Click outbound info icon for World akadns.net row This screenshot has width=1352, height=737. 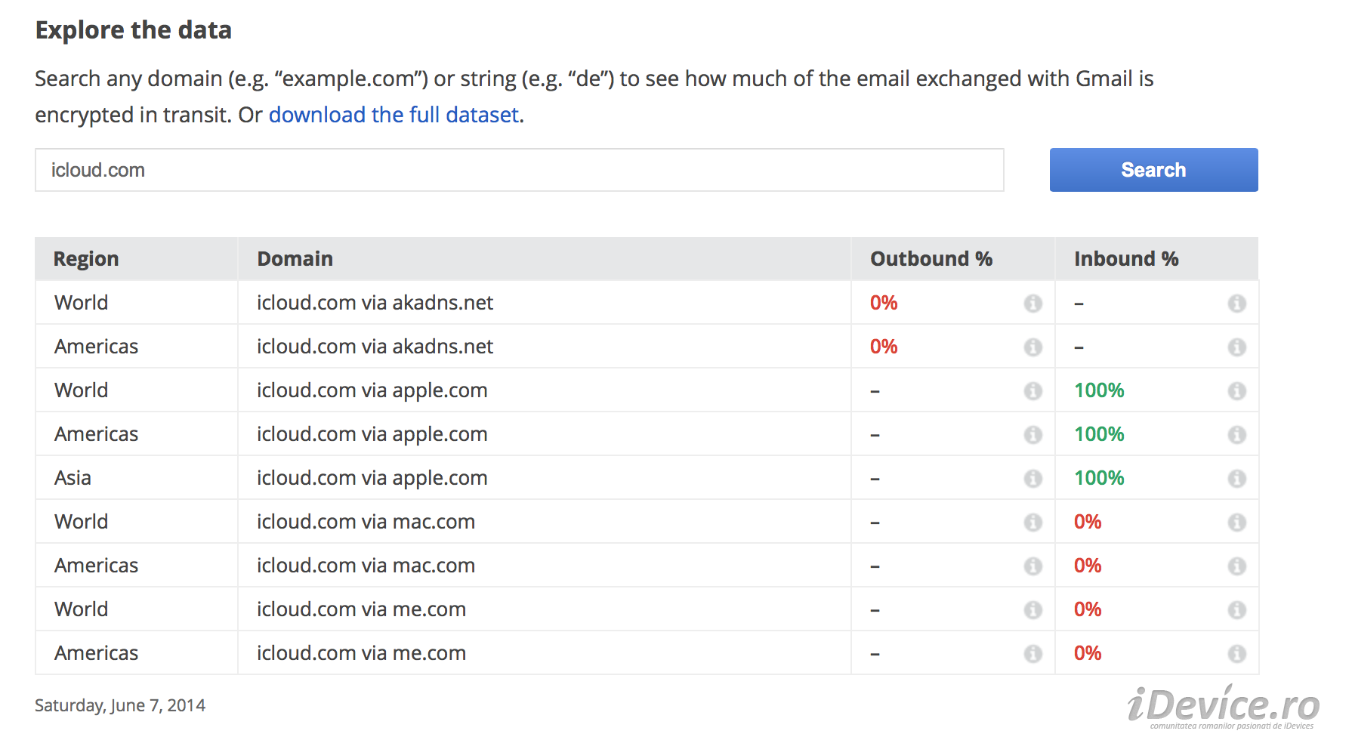point(1033,304)
